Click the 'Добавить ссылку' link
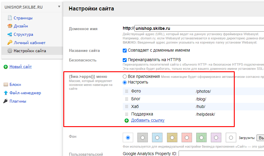The width and height of the screenshot is (264, 156). click(x=148, y=120)
